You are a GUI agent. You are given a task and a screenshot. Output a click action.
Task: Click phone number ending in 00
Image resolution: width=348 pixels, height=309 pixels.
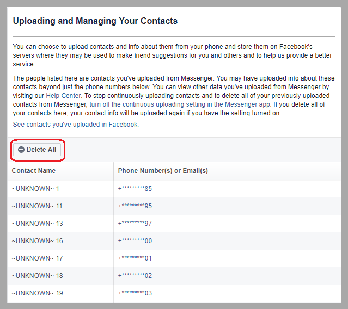click(x=135, y=241)
